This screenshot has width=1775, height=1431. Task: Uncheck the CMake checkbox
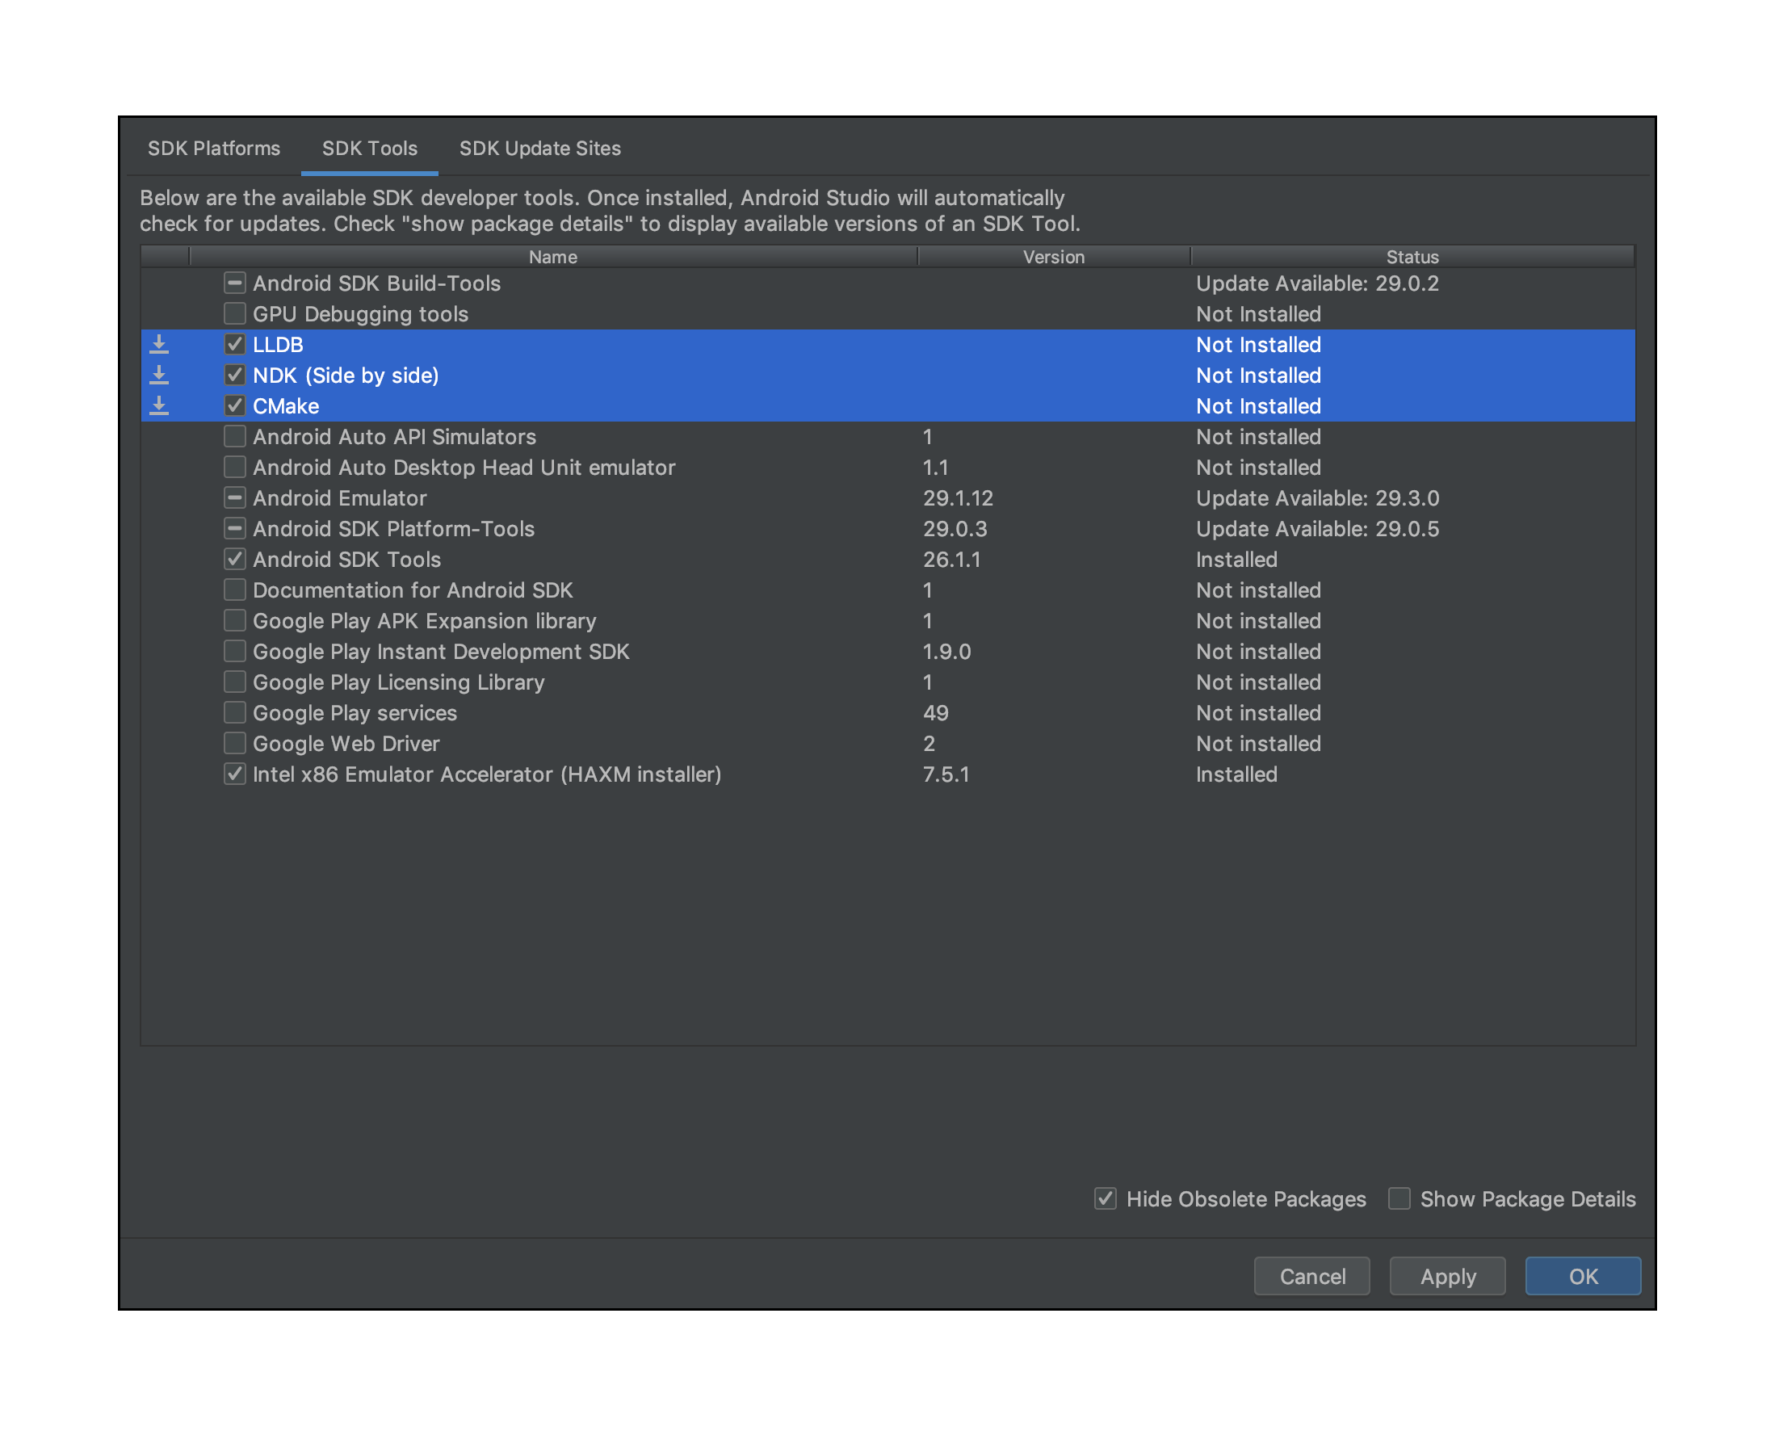[235, 405]
